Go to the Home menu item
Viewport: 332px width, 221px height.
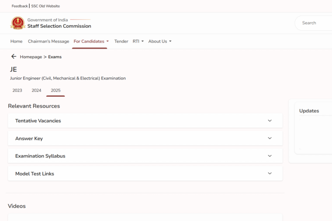click(x=16, y=41)
